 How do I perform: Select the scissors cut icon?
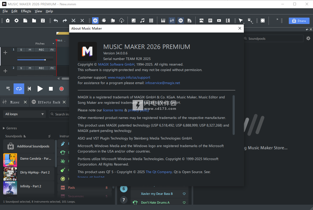73,21
